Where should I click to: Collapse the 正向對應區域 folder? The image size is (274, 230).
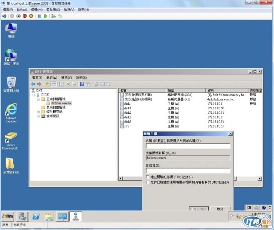click(38, 99)
